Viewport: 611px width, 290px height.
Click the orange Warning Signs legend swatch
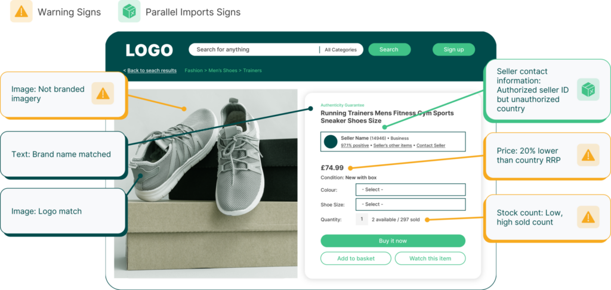coord(21,12)
